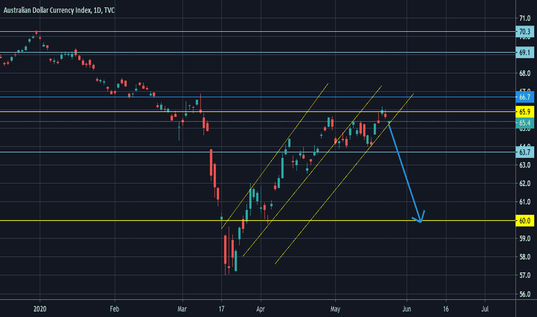537x317 pixels.
Task: Click the 2020 date axis label
Action: (x=40, y=309)
